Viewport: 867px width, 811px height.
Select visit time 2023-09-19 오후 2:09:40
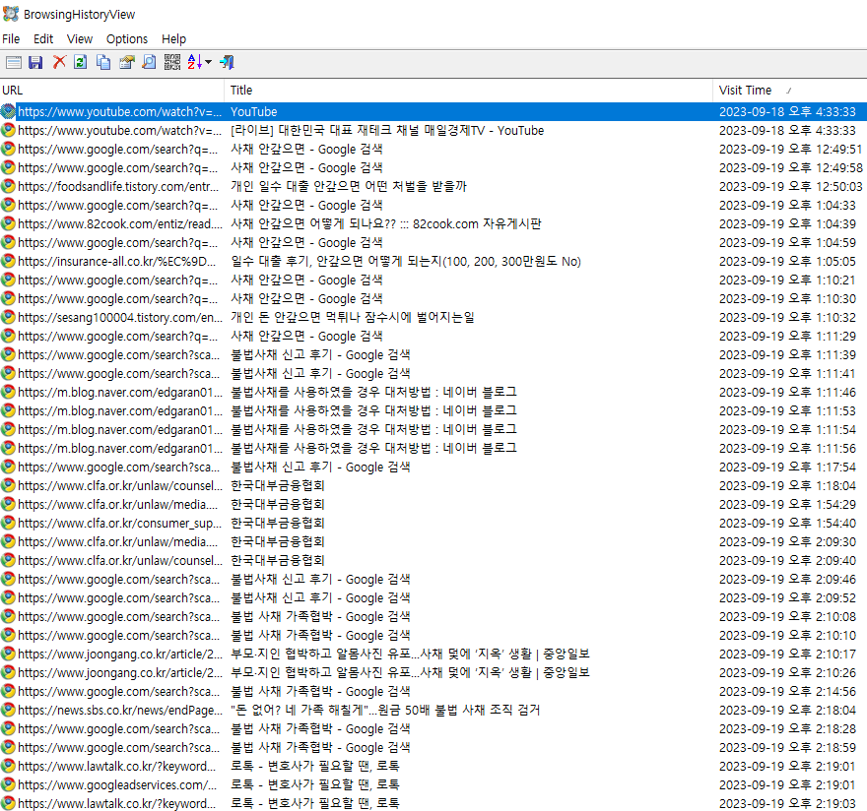coord(788,561)
